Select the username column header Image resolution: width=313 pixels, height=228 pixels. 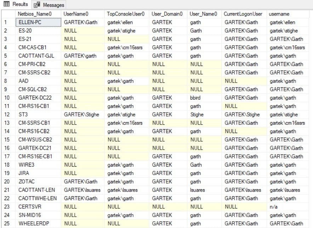click(x=280, y=13)
